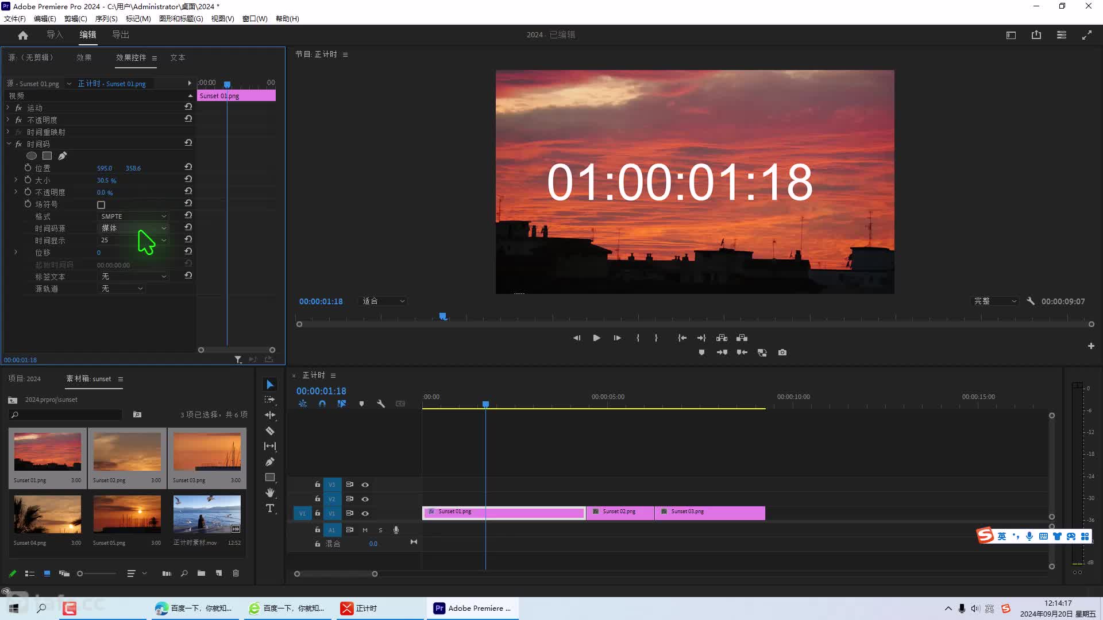
Task: Click the Mark Out bracket button
Action: tap(656, 338)
